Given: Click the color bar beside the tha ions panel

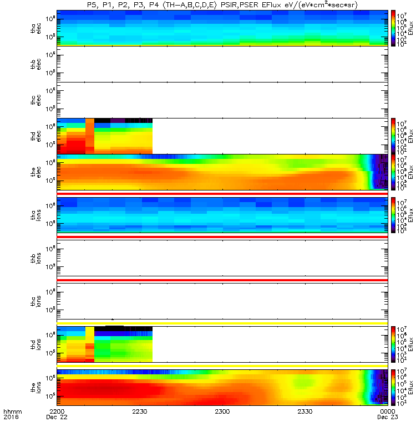Looking at the screenshot, I should [x=393, y=215].
